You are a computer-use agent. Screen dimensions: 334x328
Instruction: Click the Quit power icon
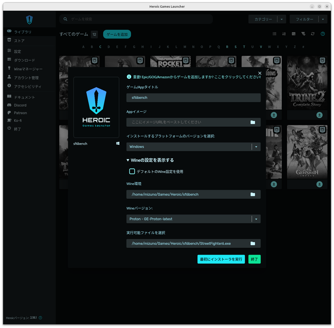click(x=9, y=128)
